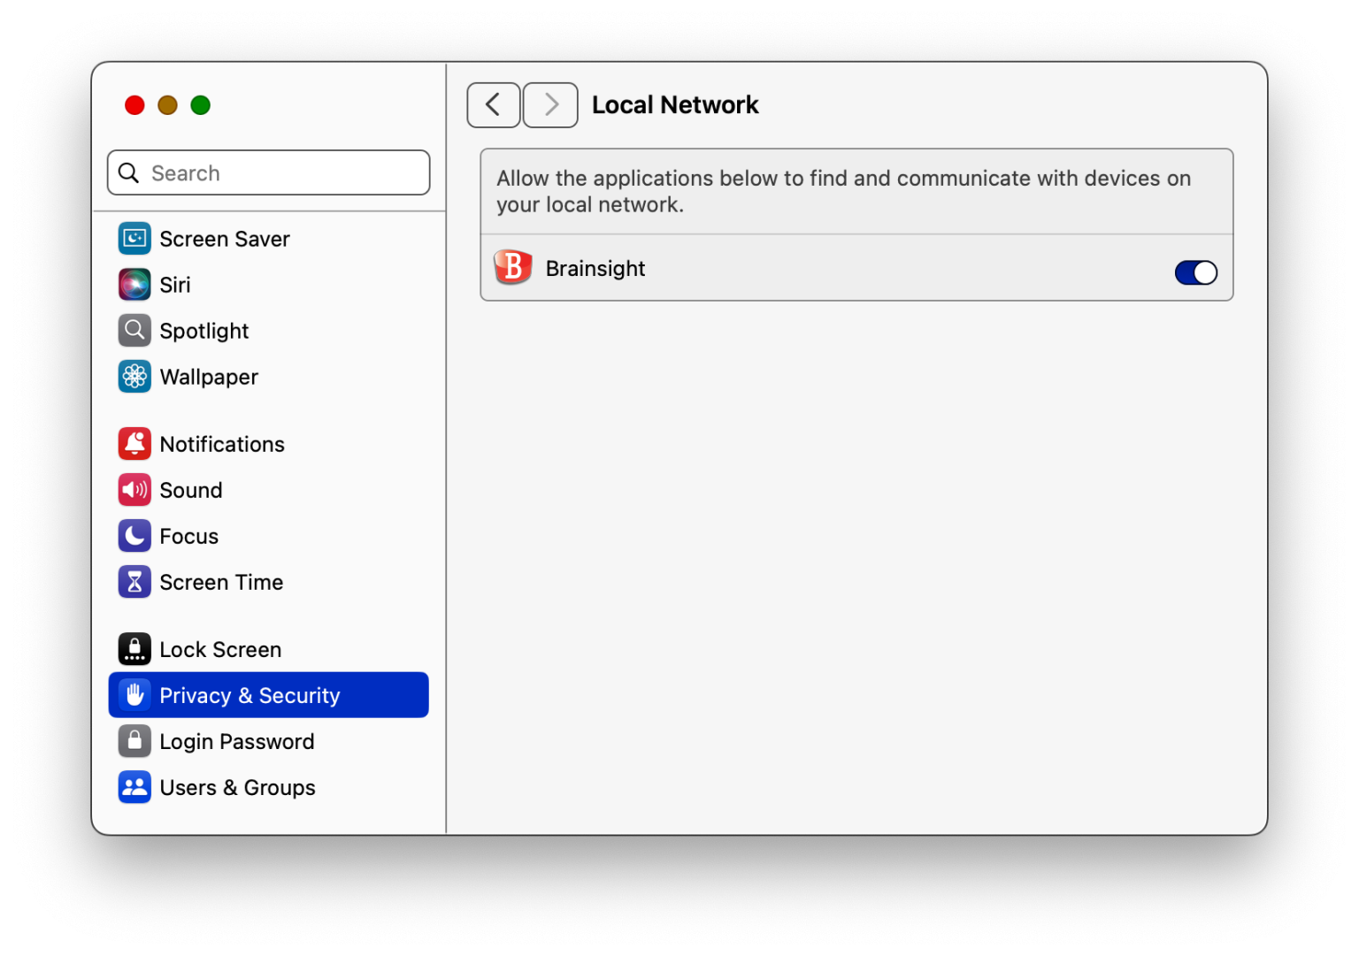1359x956 pixels.
Task: Click the Wallpaper flower icon
Action: 134,376
